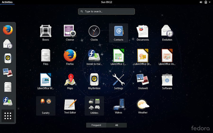The image size is (213, 133).
Task: Click Evolution mail icon in the dash
Action: coord(8,44)
